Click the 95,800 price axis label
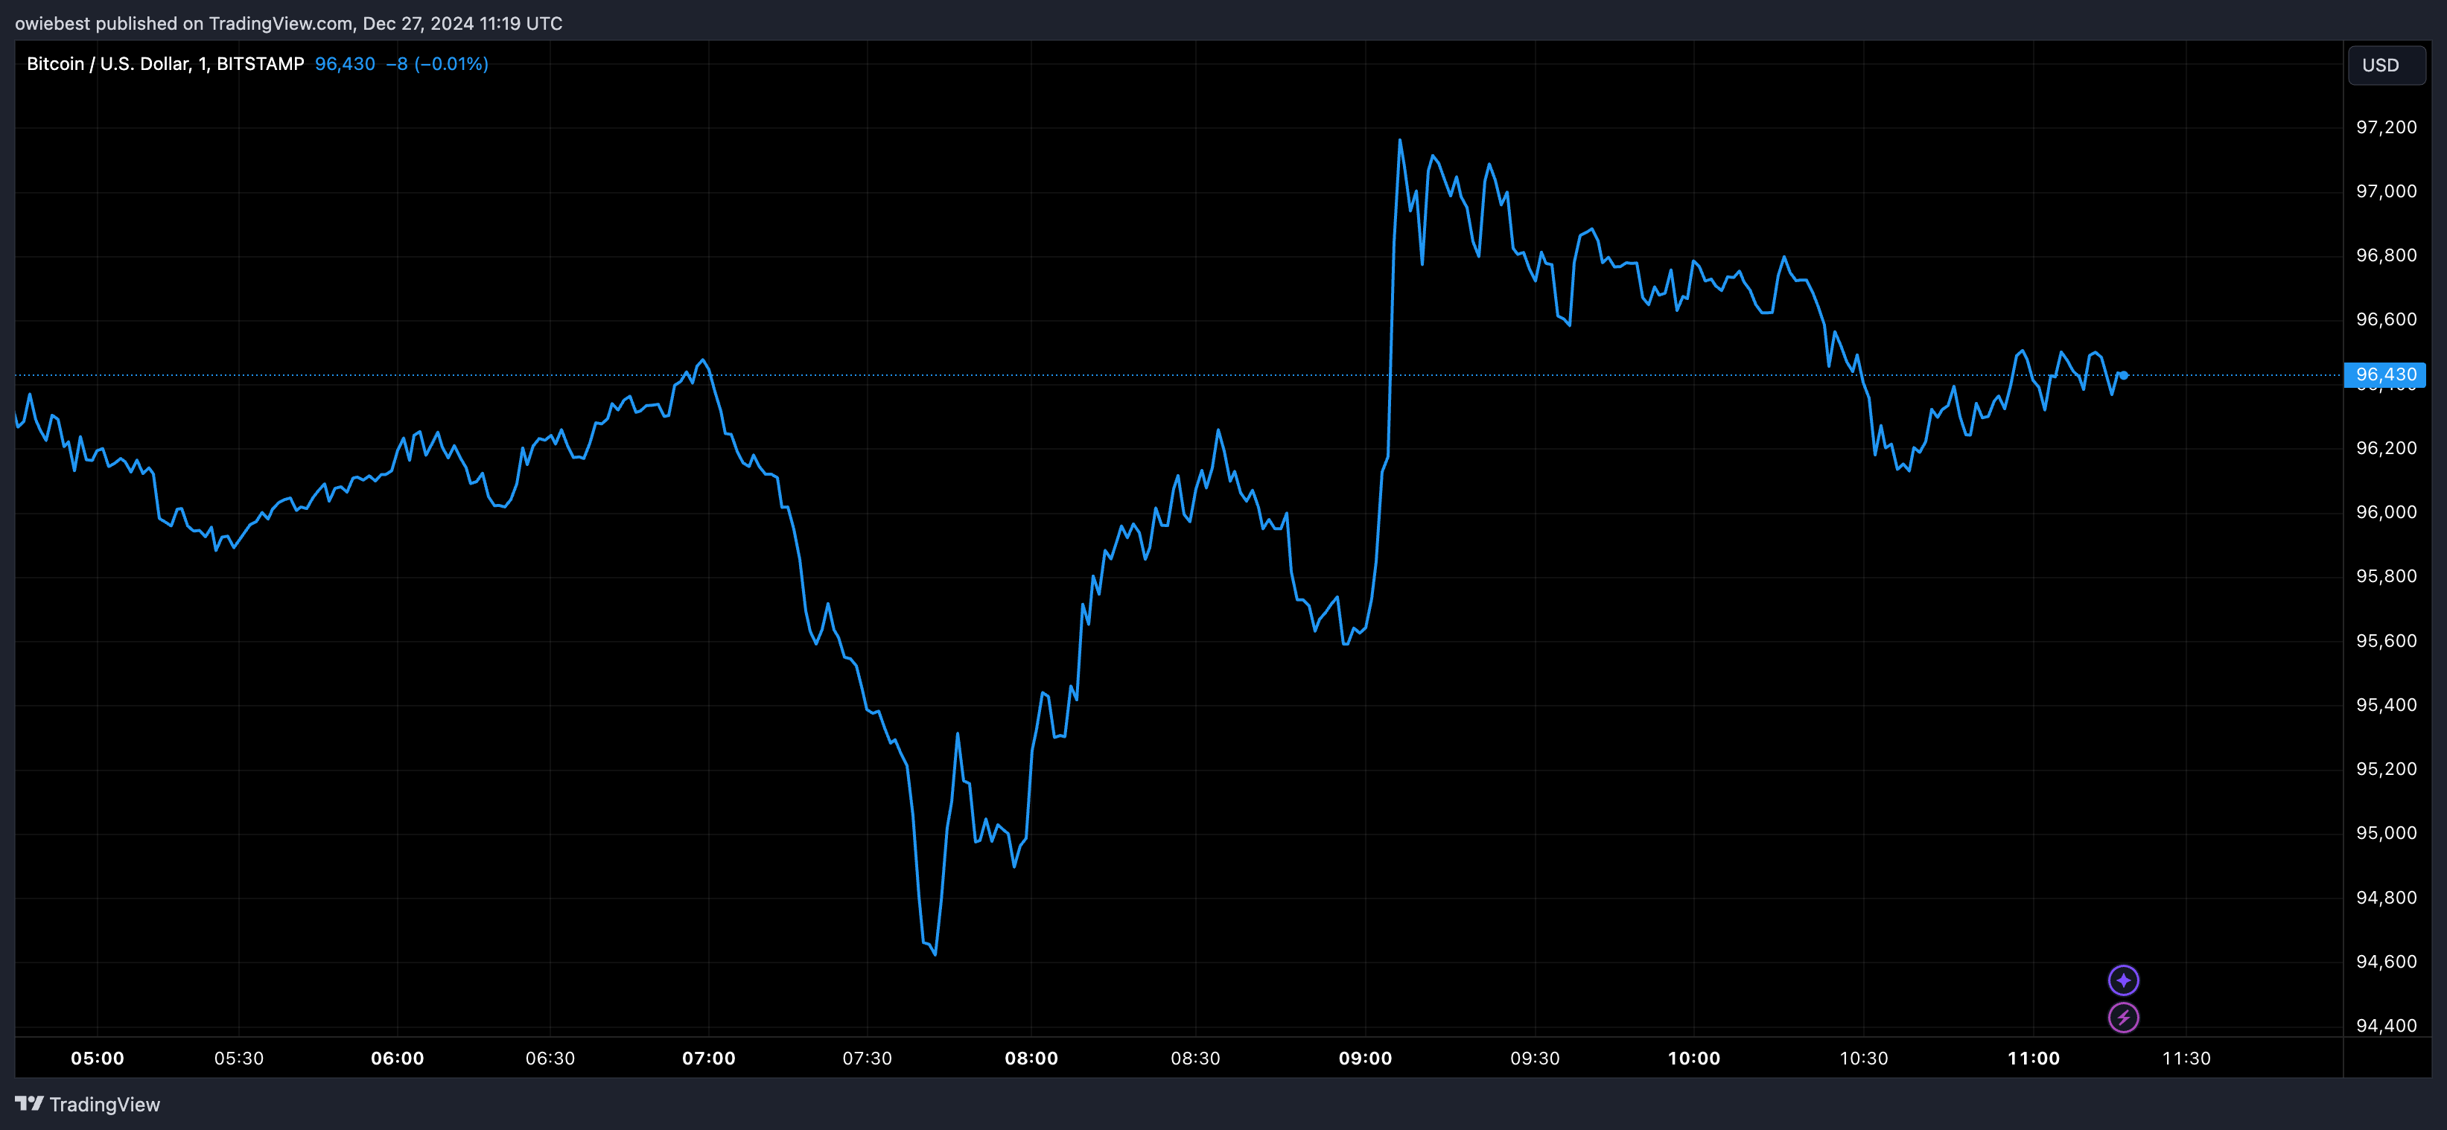 (x=2386, y=576)
